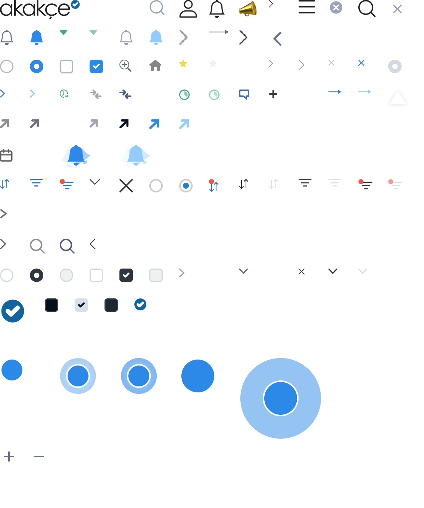
Task: Check the empty rounded checkbox
Action: click(66, 66)
